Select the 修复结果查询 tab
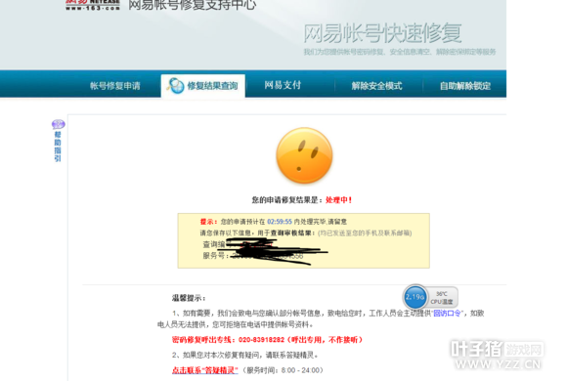Image resolution: width=567 pixels, height=381 pixels. tap(203, 86)
